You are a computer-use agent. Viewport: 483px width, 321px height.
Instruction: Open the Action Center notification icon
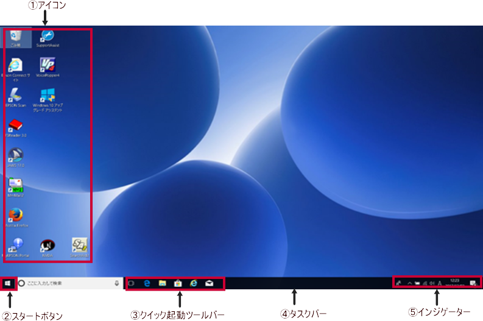click(473, 283)
